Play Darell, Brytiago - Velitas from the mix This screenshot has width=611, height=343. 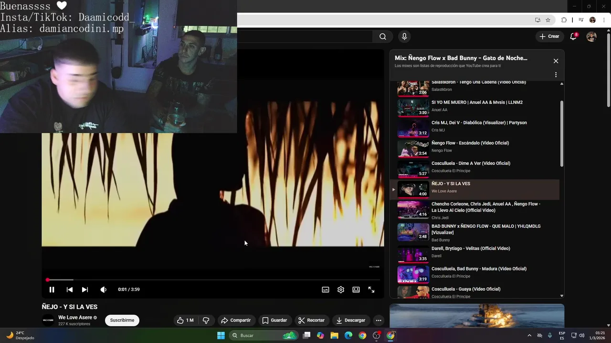click(474, 254)
